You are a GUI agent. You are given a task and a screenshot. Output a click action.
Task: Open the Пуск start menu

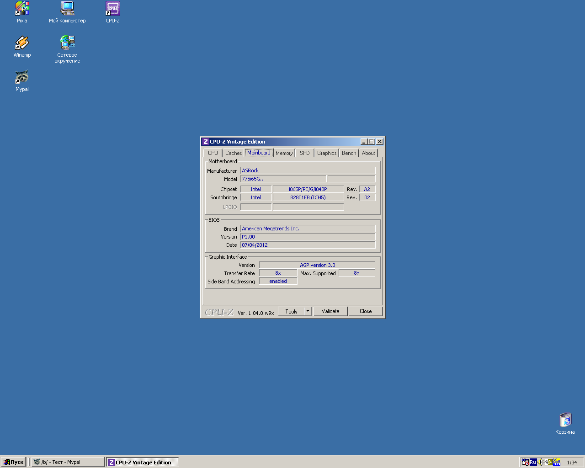coord(13,462)
